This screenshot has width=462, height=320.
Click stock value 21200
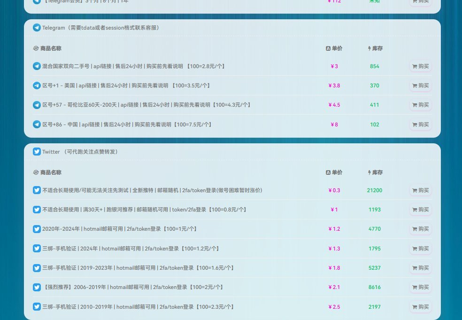[375, 190]
